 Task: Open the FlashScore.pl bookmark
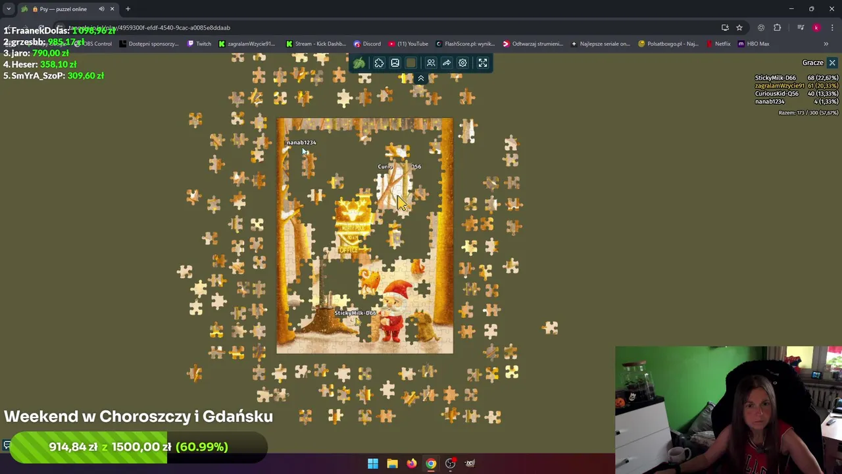(465, 43)
